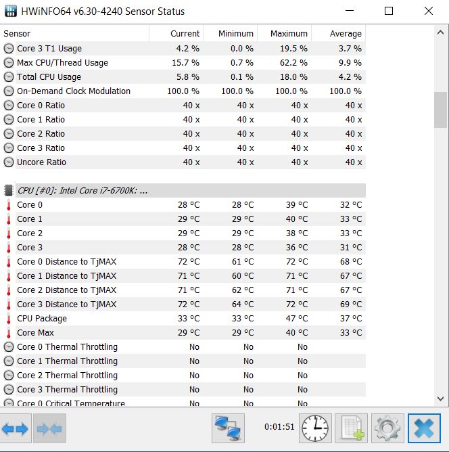Click the gauge icon next to Total CPU Usage

[x=9, y=77]
